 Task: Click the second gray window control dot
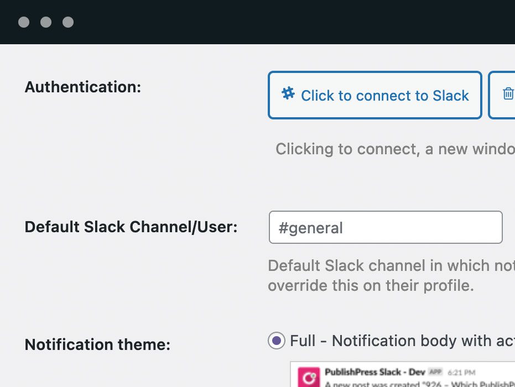click(x=46, y=22)
